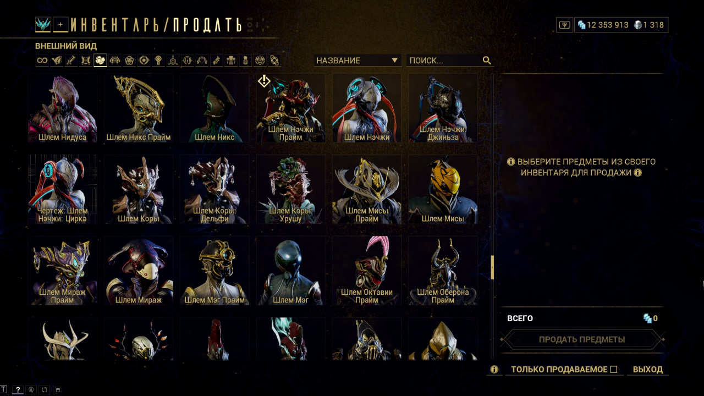
Task: Click the info icon left of ТОЛЬКО ПРОДАВАЕМОЕ
Action: click(x=494, y=370)
